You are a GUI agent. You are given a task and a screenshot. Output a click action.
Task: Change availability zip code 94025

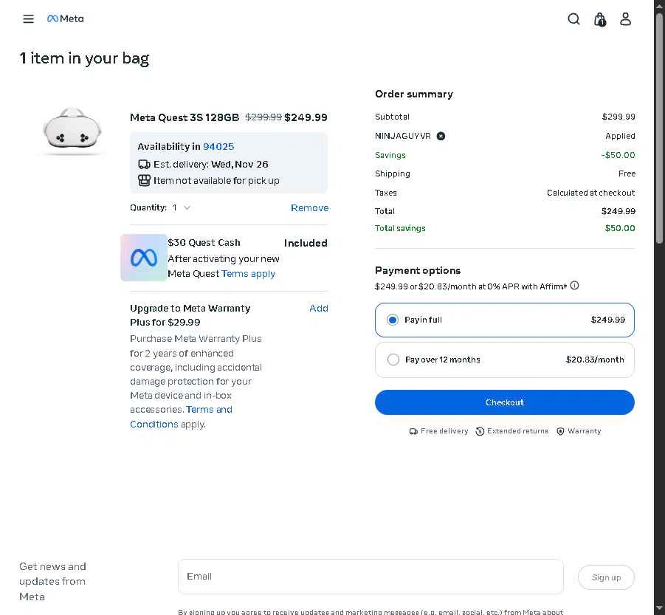(x=218, y=147)
